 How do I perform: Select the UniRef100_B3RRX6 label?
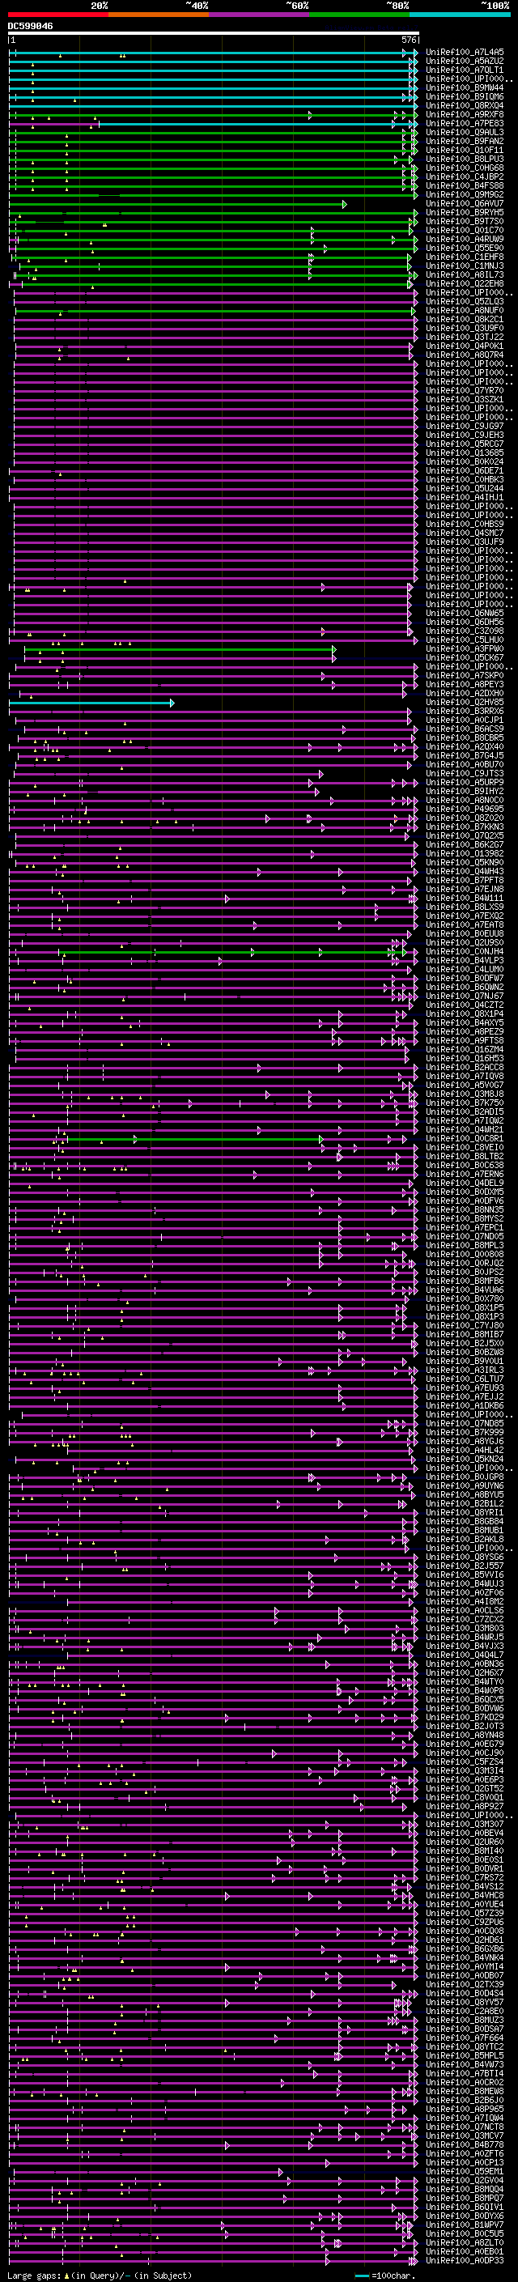click(464, 712)
